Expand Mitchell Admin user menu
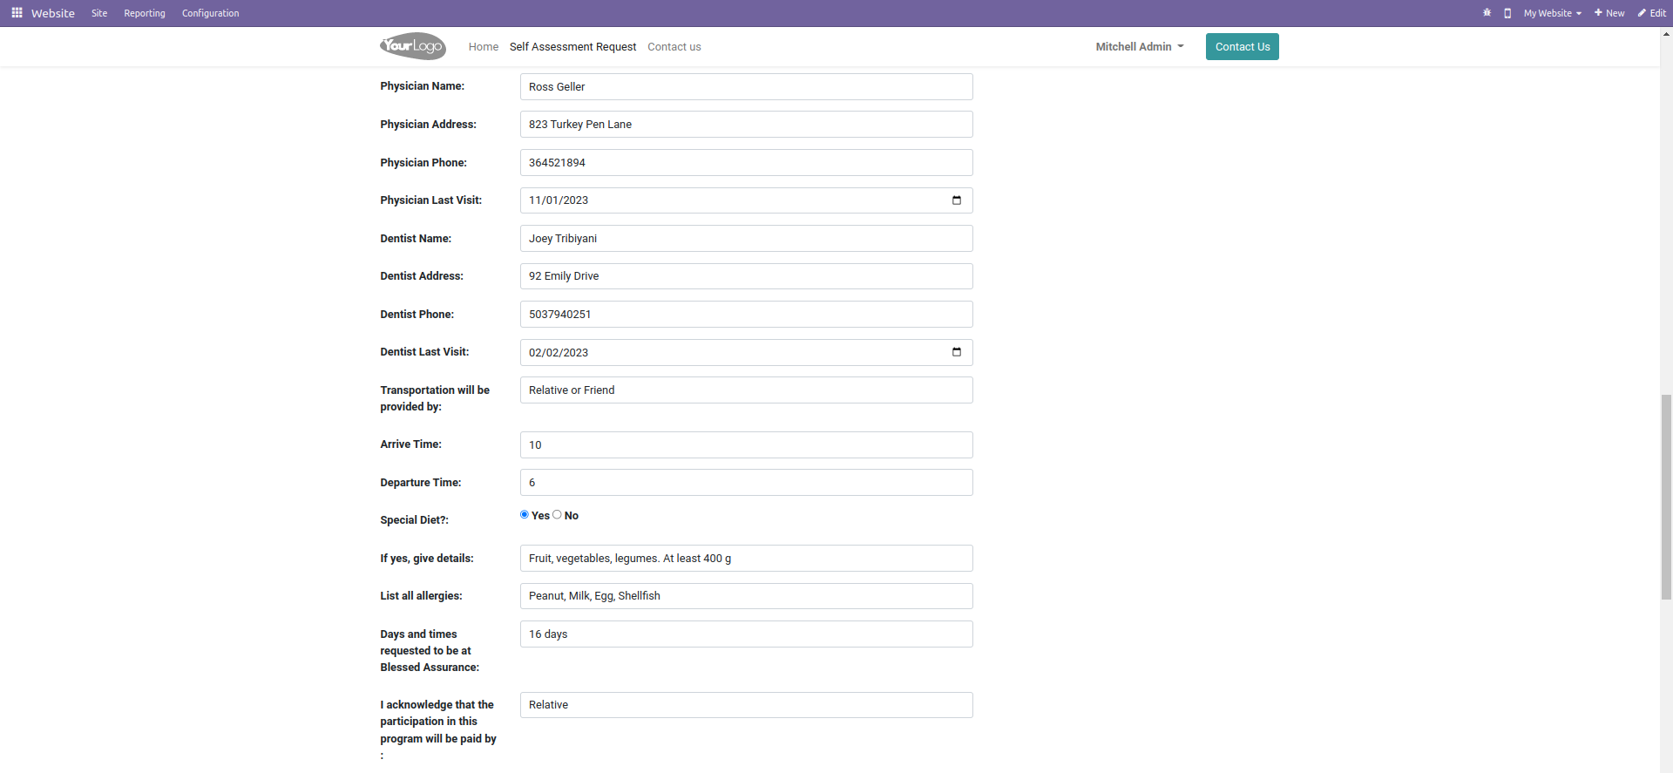 1140,47
